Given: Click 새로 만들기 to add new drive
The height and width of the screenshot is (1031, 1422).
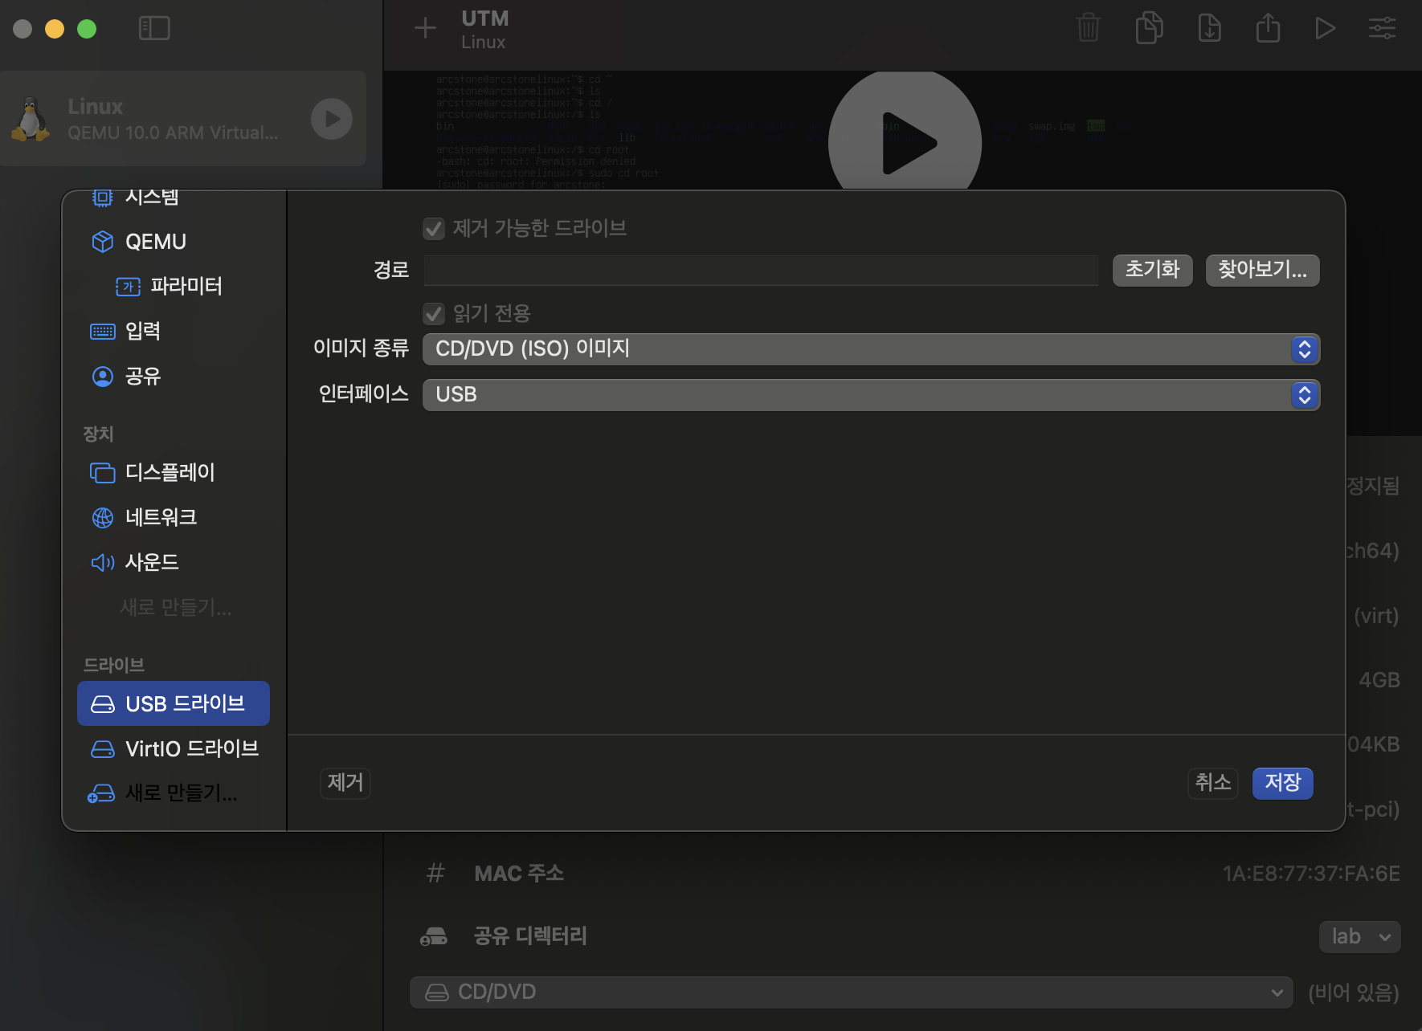Looking at the screenshot, I should [174, 793].
